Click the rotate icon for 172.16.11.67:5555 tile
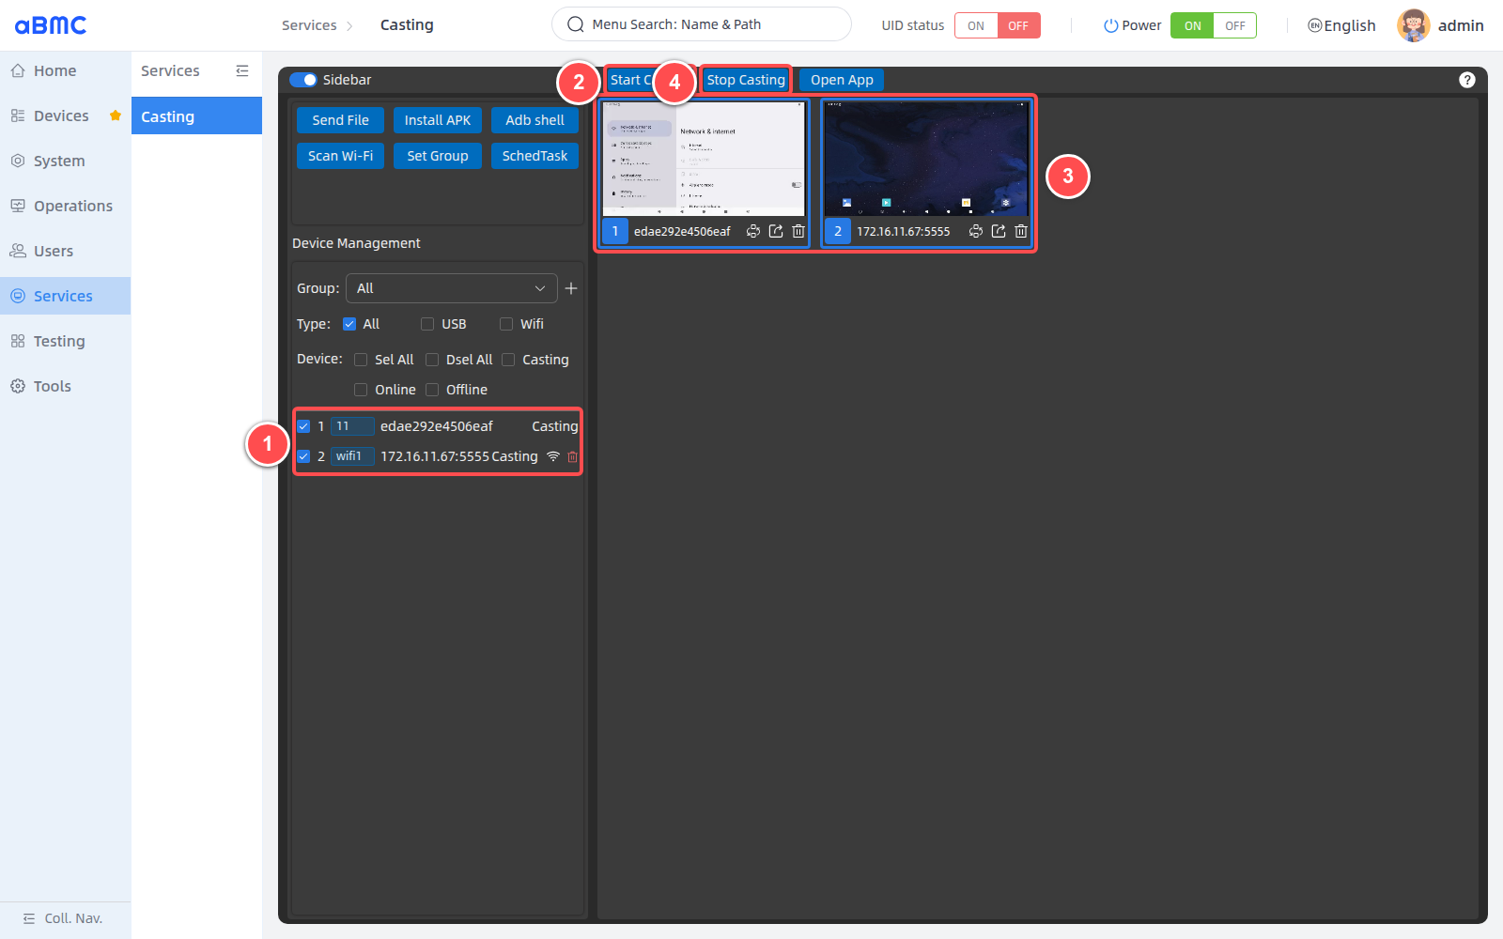 click(976, 231)
